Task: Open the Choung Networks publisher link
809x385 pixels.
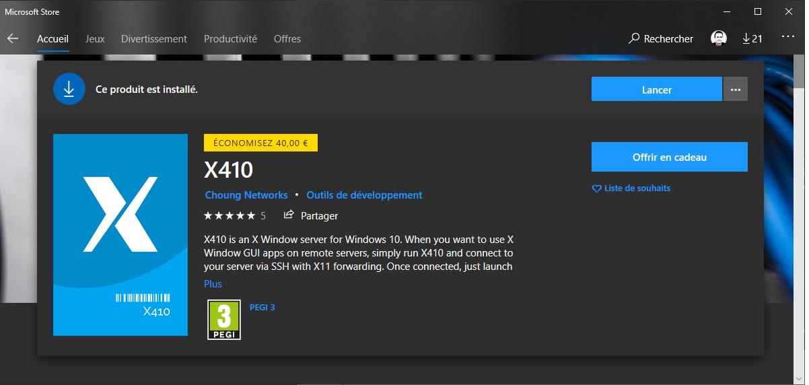Action: pyautogui.click(x=246, y=195)
